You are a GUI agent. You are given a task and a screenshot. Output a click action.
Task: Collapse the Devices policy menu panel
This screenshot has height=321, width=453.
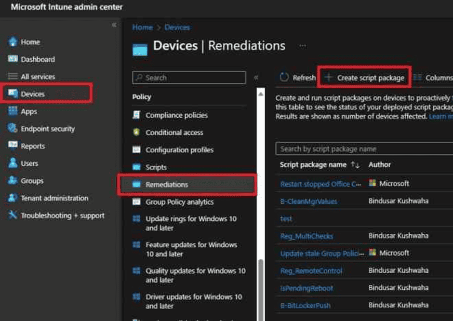[x=256, y=78]
